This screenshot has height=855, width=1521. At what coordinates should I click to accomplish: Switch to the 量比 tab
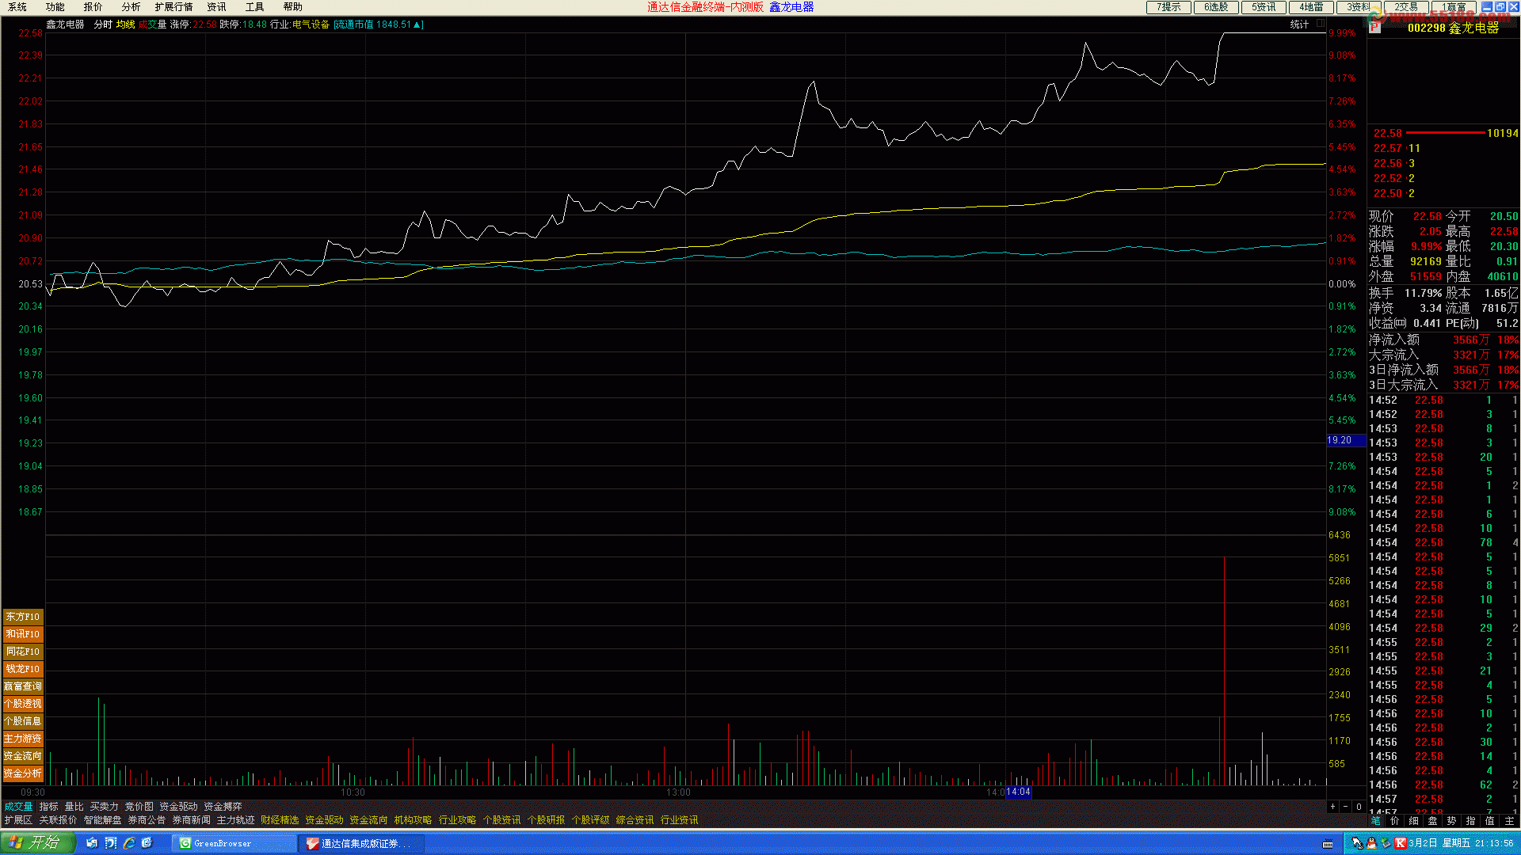click(74, 807)
